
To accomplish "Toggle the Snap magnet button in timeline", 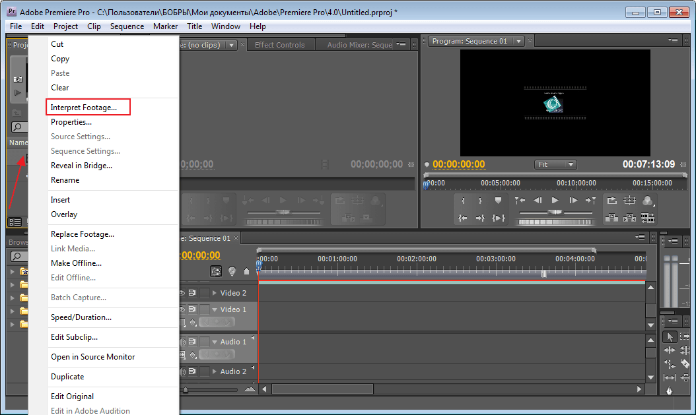I will tap(216, 271).
